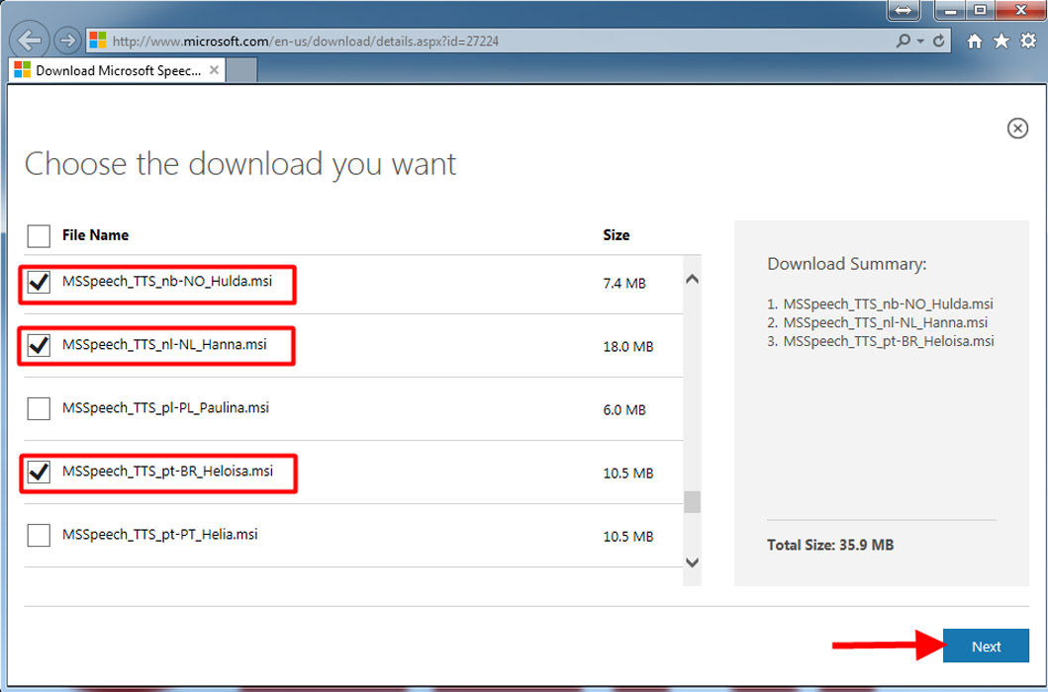The height and width of the screenshot is (692, 1048).
Task: Click the Download Summary heading
Action: 847,264
